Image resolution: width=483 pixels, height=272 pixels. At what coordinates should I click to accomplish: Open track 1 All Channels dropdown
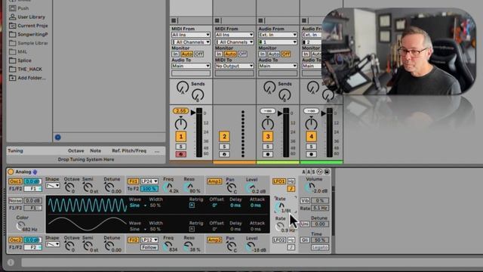coord(191,42)
